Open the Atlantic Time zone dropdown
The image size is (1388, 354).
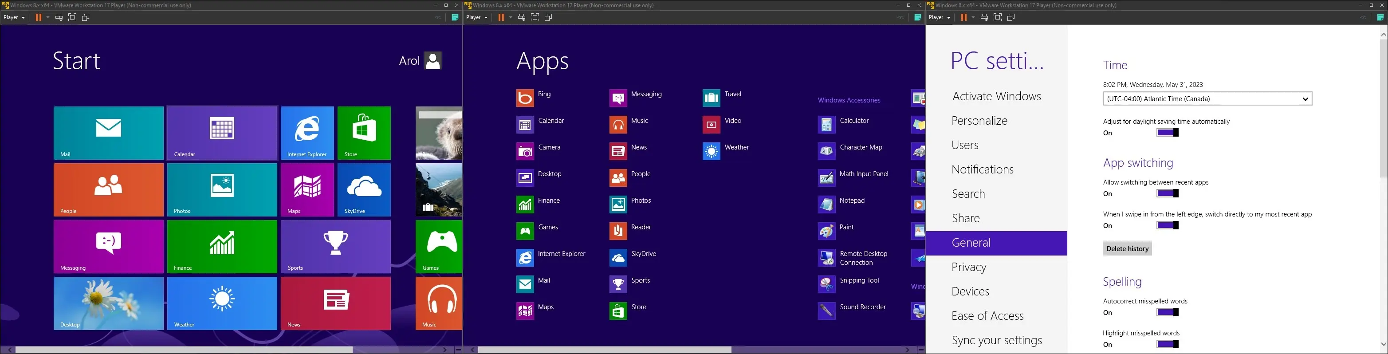[x=1207, y=98]
